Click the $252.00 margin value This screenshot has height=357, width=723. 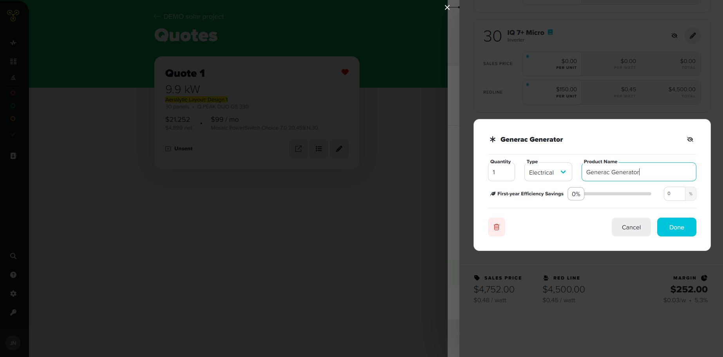coord(689,289)
